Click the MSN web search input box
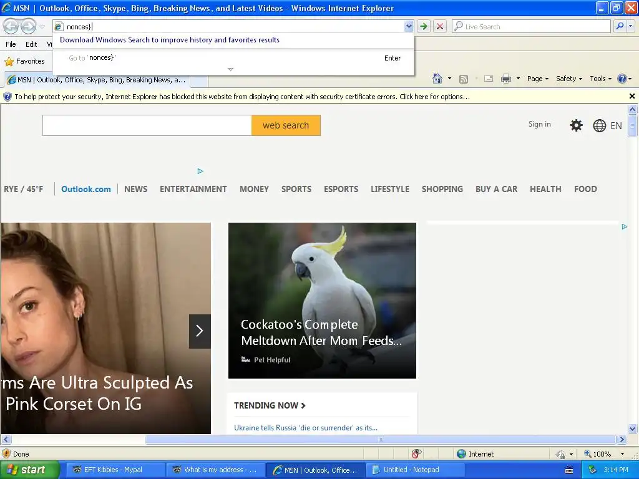This screenshot has width=639, height=479. coord(147,125)
